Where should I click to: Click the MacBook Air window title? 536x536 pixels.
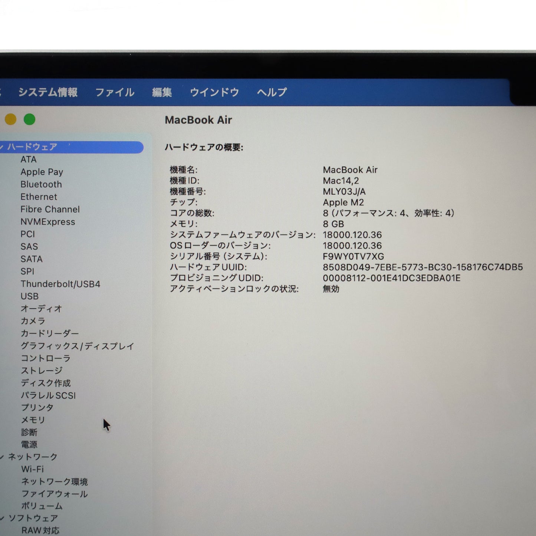click(x=198, y=120)
